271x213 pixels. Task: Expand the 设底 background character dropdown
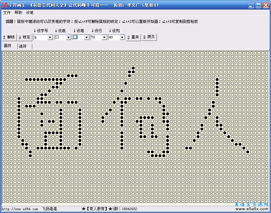[68, 37]
